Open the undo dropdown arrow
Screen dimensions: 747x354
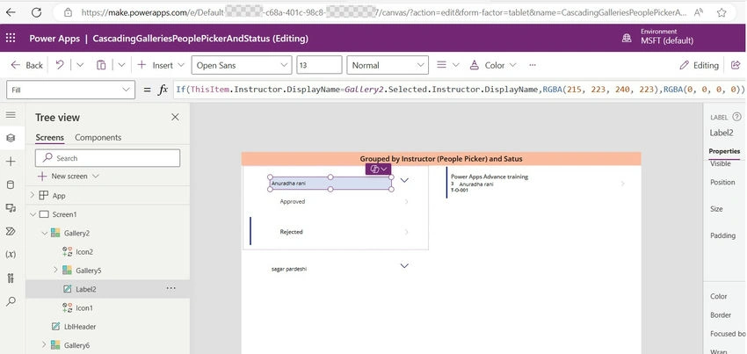[80, 65]
